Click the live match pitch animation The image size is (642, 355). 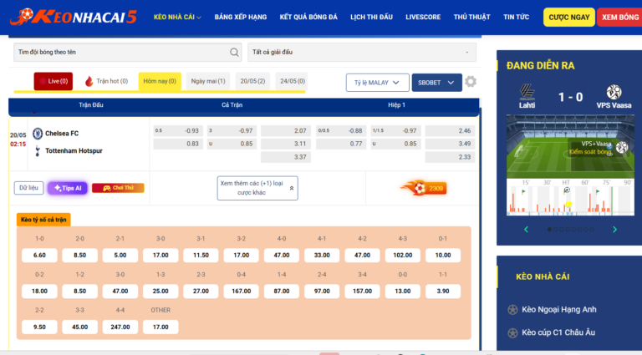tap(570, 147)
